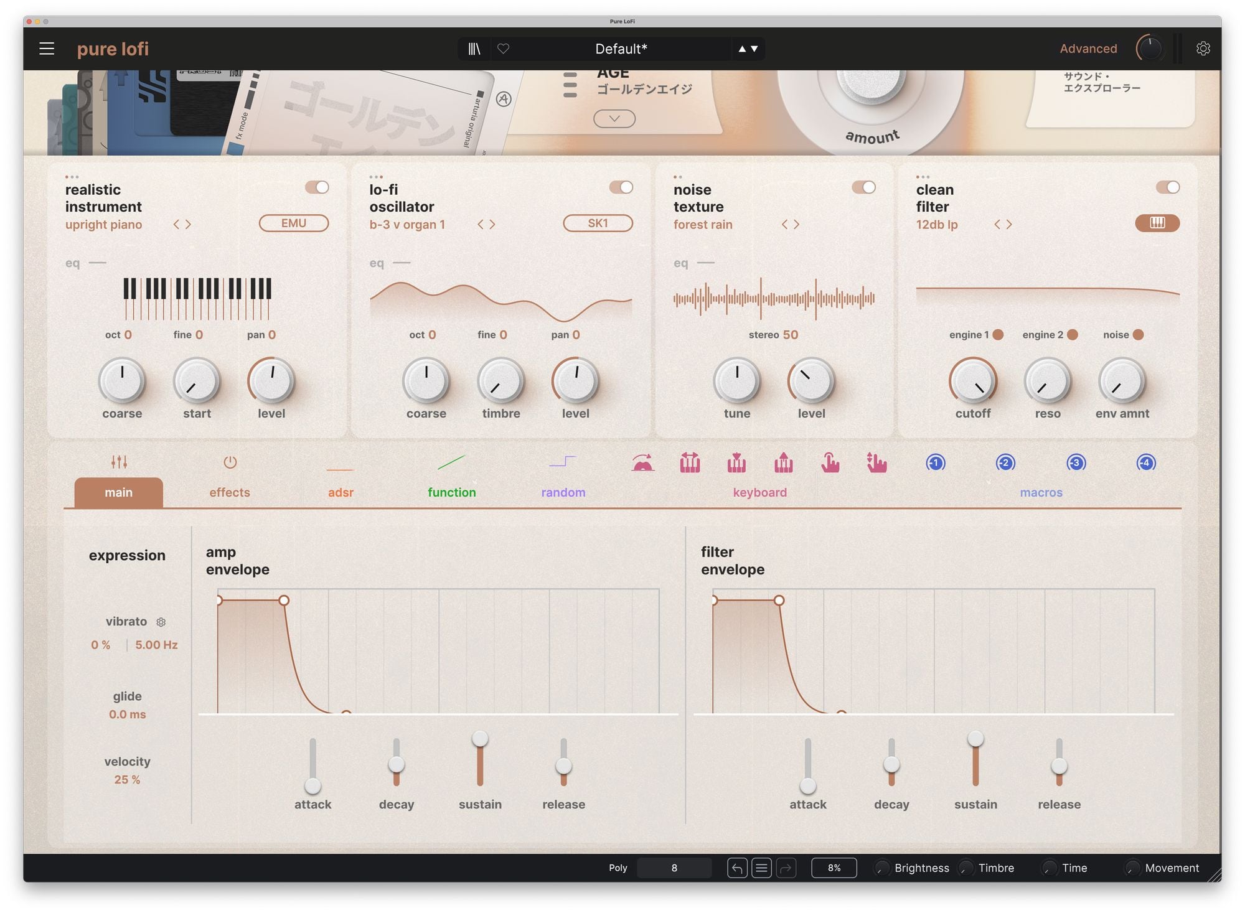Viewport: 1245px width, 913px height.
Task: Select macro 3 modulation icon
Action: (1076, 463)
